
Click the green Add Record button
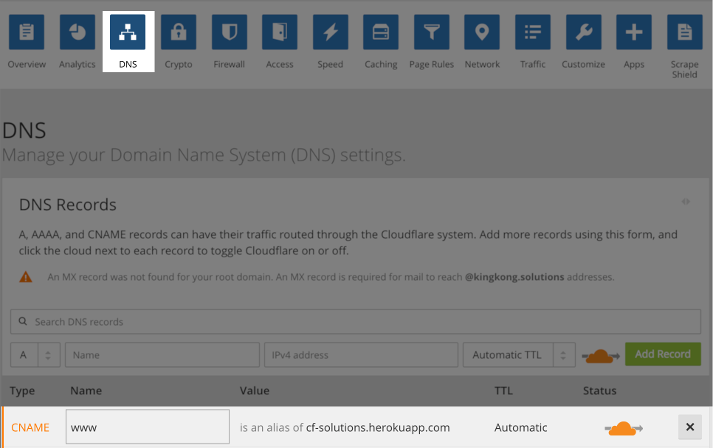[662, 354]
